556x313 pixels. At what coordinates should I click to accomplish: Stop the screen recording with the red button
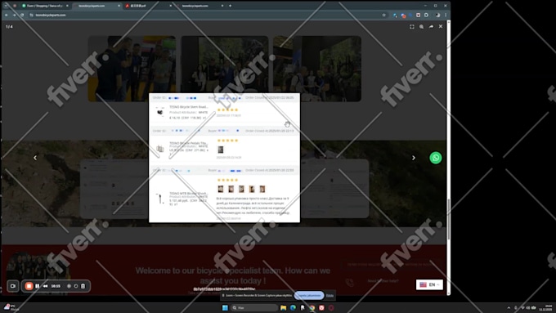click(29, 286)
